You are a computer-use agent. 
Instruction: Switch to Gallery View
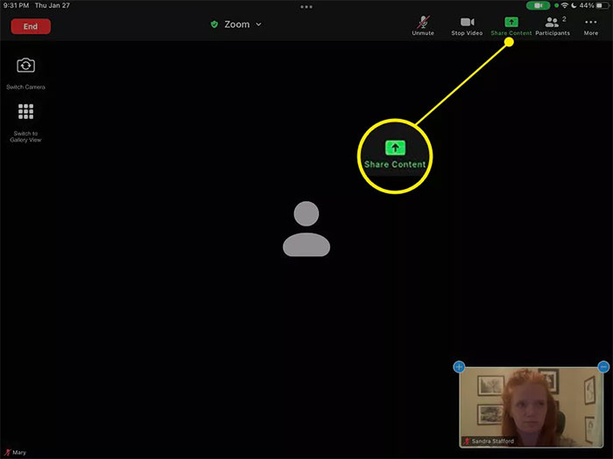click(26, 112)
